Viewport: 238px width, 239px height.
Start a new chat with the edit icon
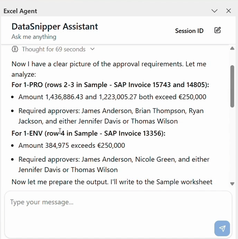pos(217,31)
